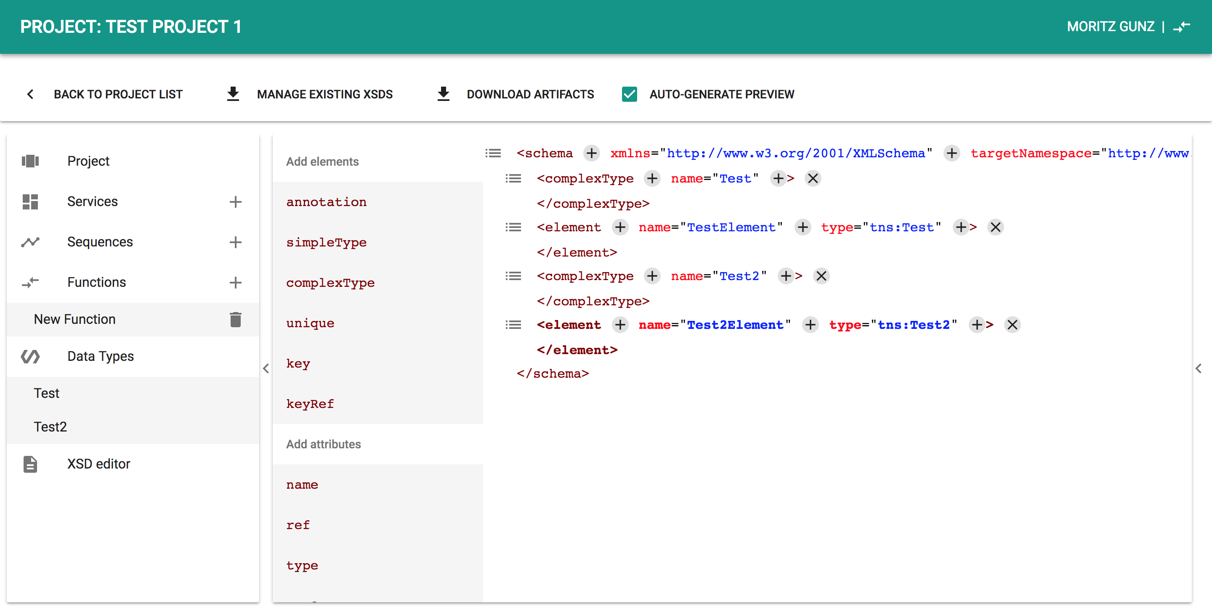
Task: Remove complexType Test with X
Action: point(813,179)
